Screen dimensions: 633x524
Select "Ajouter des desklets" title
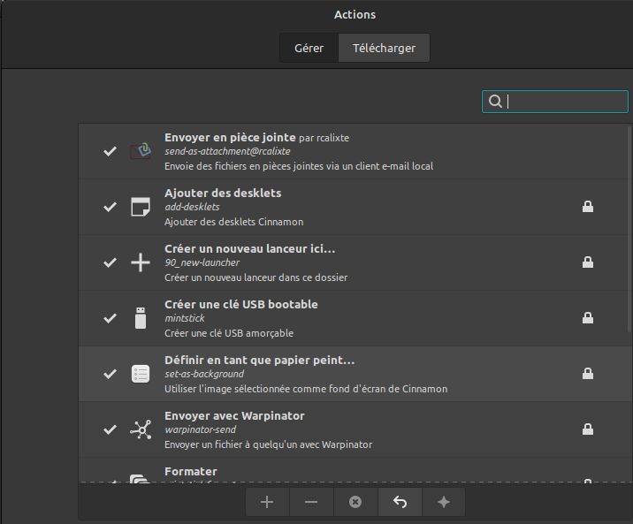tap(223, 194)
